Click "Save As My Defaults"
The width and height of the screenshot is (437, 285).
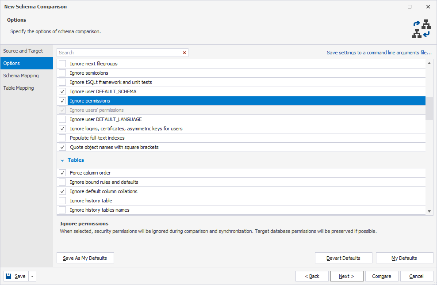[85, 258]
